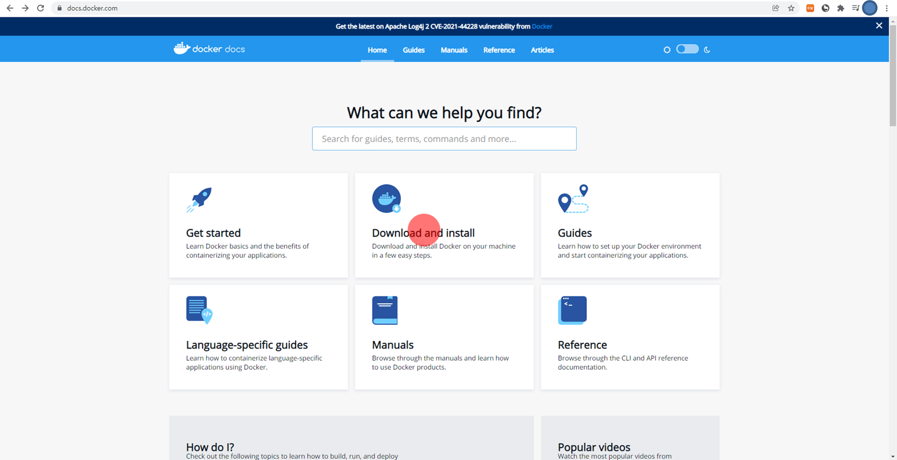The width and height of the screenshot is (897, 460).
Task: Open the Manuals nav tab
Action: point(454,50)
